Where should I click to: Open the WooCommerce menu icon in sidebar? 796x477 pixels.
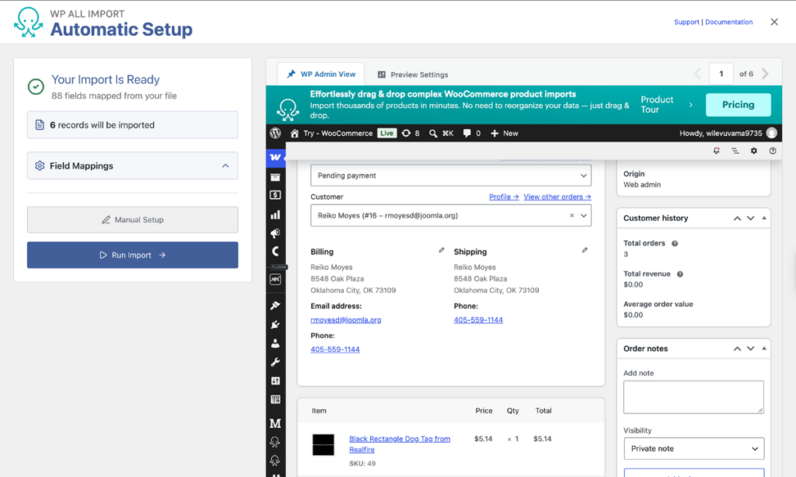[x=275, y=157]
